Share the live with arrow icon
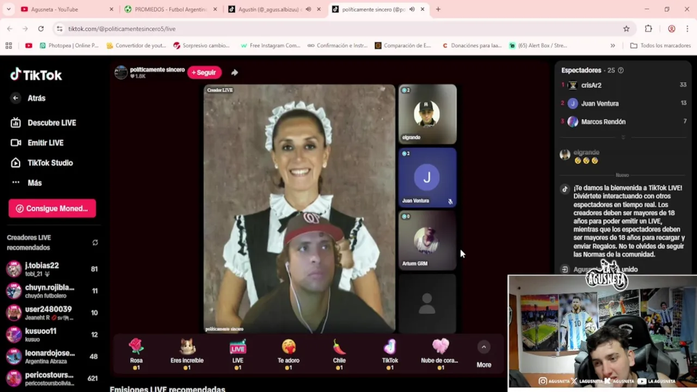Image resolution: width=697 pixels, height=392 pixels. [x=235, y=72]
